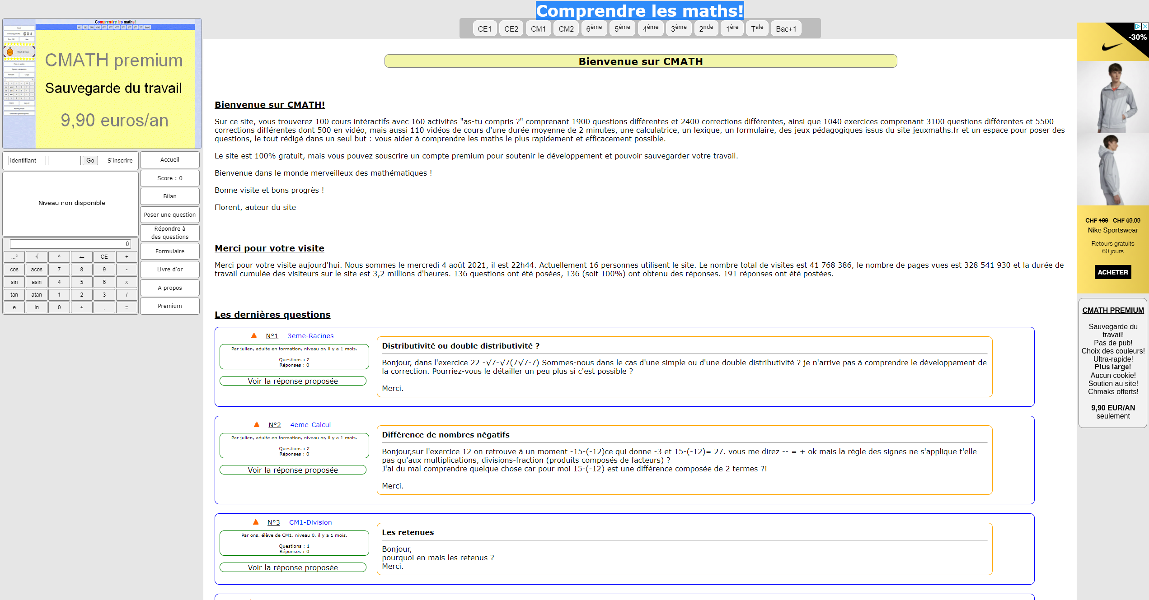Click orange triangle beside question N°3
Screen dimensions: 1149x600
(x=256, y=522)
